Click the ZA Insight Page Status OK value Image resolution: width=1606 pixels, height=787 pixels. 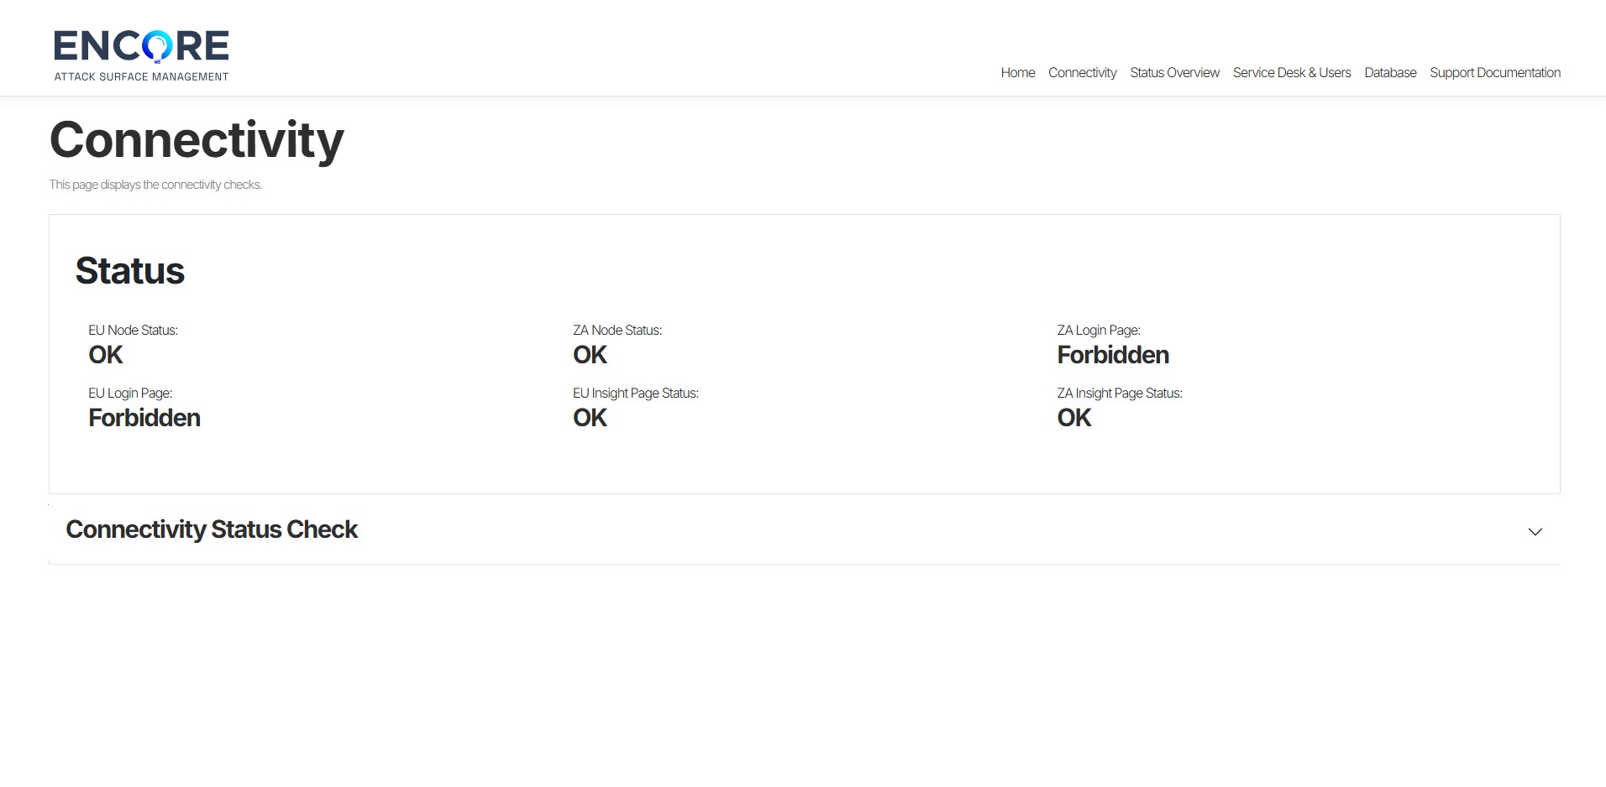(1073, 418)
